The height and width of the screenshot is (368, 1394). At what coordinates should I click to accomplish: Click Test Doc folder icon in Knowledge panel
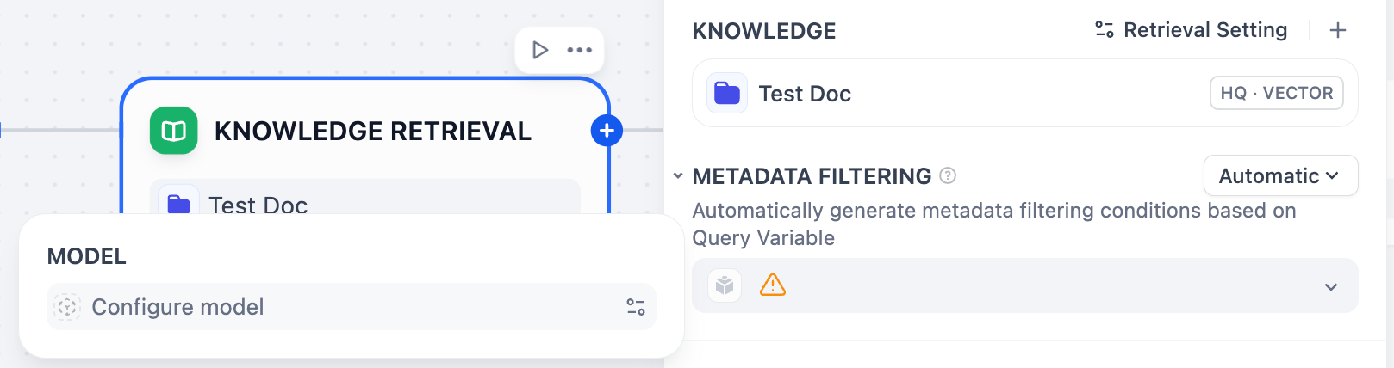coord(727,93)
